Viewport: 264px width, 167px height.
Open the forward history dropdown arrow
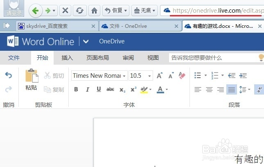54,11
